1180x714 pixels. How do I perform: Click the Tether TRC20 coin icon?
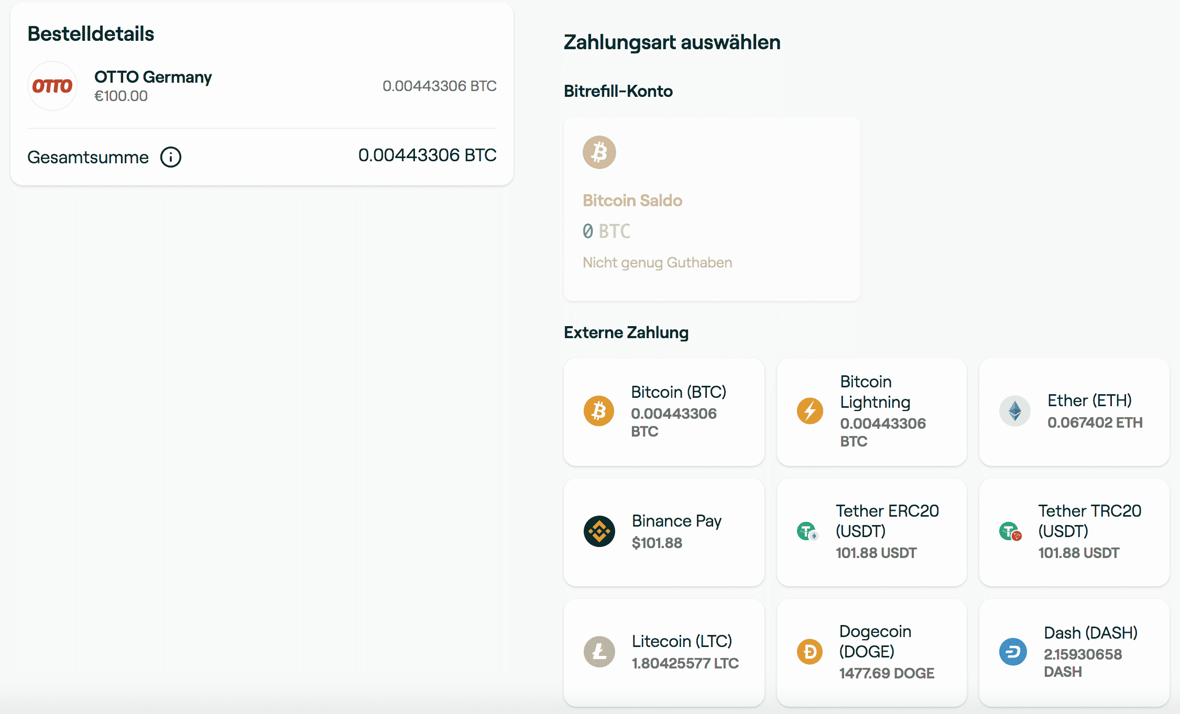tap(1010, 531)
